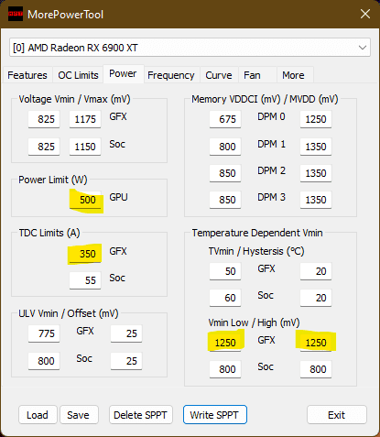Select the Soc Vmax voltage field 1150

[85, 147]
